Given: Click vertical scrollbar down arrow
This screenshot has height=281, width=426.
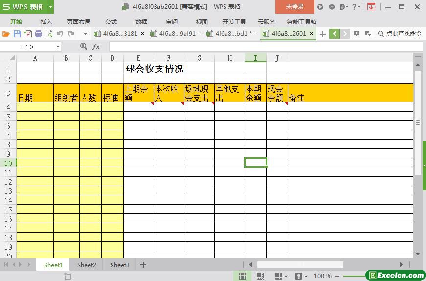Looking at the screenshot, I should pos(418,254).
